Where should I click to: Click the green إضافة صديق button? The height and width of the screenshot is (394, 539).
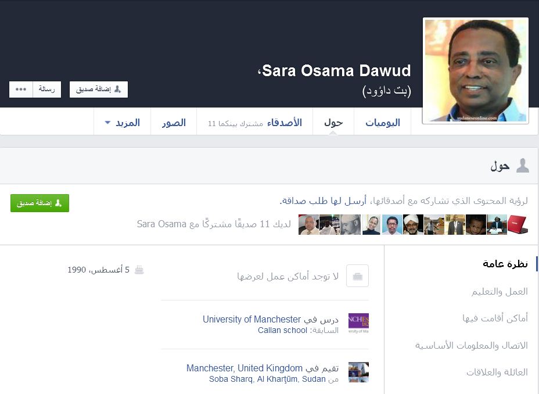click(x=39, y=203)
